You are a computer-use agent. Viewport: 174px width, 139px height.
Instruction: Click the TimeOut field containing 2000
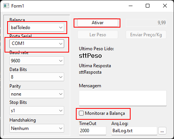92,131
